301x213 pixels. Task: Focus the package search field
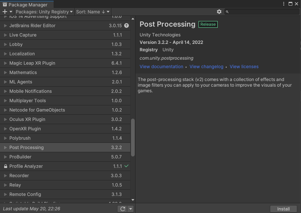(x=262, y=12)
